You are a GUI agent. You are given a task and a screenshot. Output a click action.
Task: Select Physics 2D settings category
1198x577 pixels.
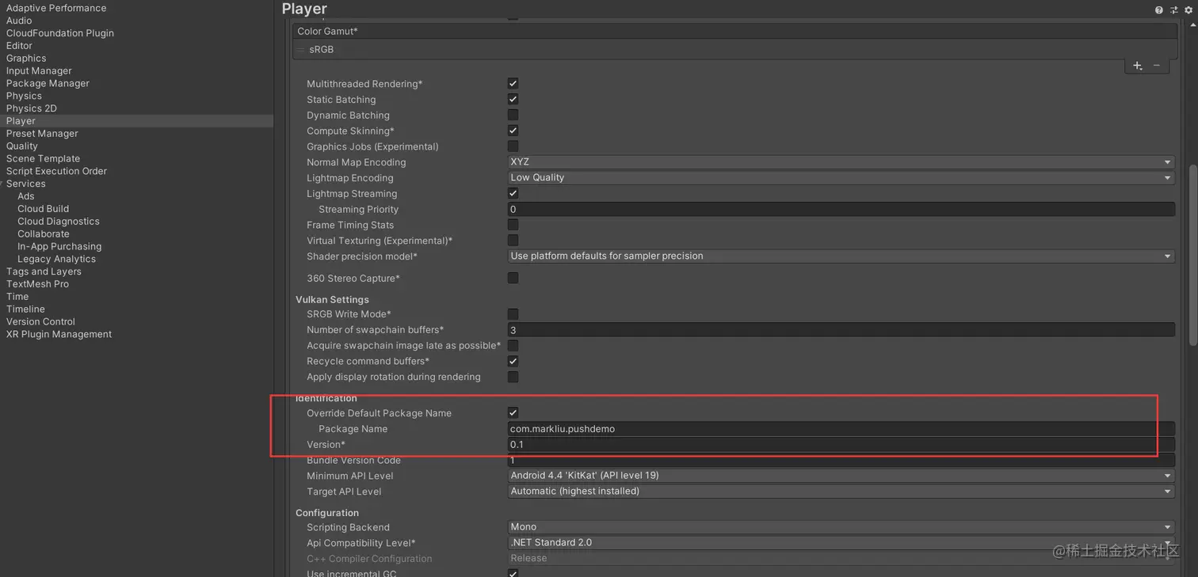coord(32,108)
